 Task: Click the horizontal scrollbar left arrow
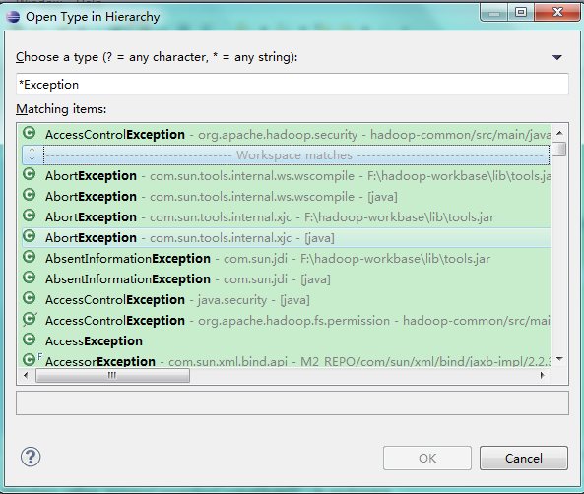coord(26,375)
